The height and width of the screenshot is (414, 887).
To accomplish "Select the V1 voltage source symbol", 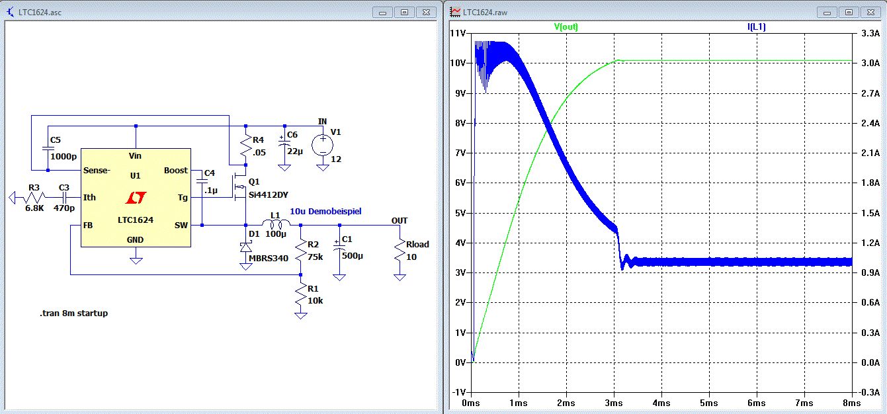I will 323,146.
